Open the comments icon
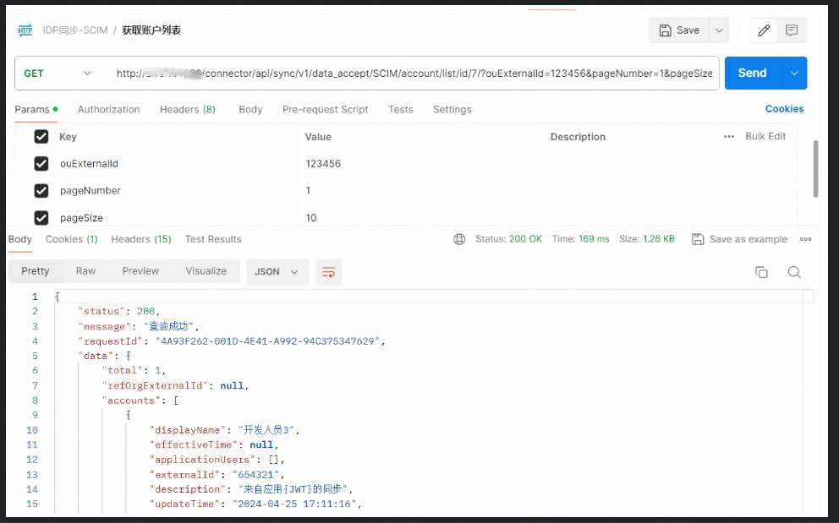Screen dimensions: 839x523 click(x=792, y=30)
